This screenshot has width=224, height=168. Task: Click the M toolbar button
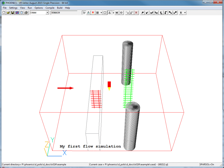click(117, 12)
